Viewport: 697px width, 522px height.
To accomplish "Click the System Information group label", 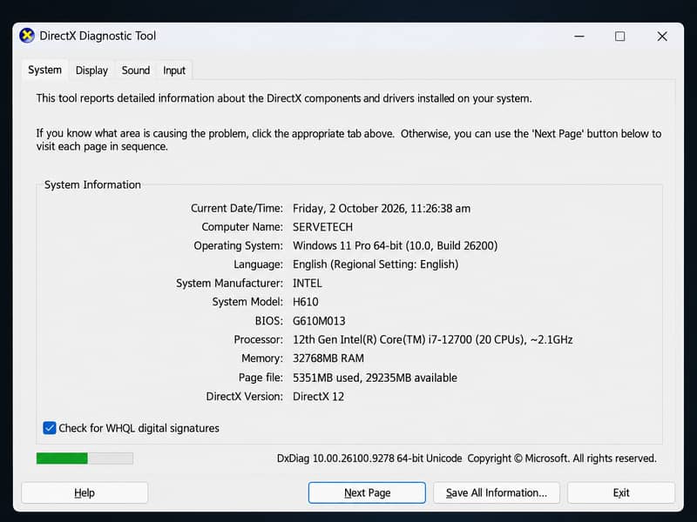I will 92,184.
